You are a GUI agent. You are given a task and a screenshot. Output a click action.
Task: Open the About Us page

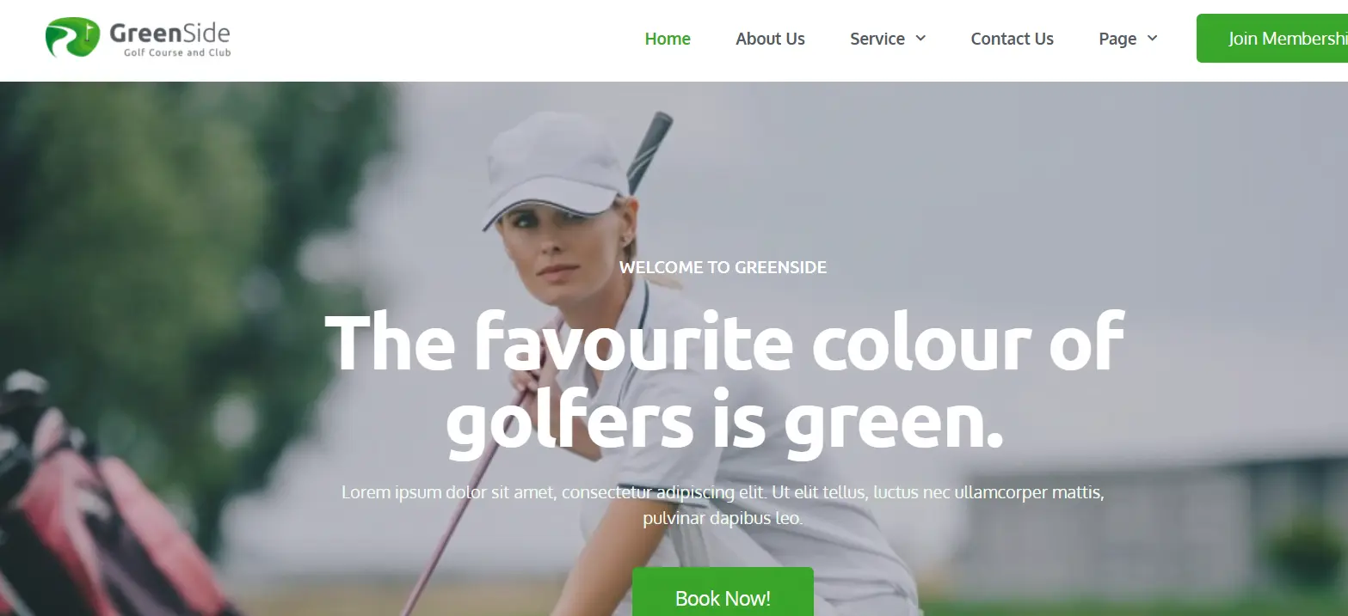770,39
